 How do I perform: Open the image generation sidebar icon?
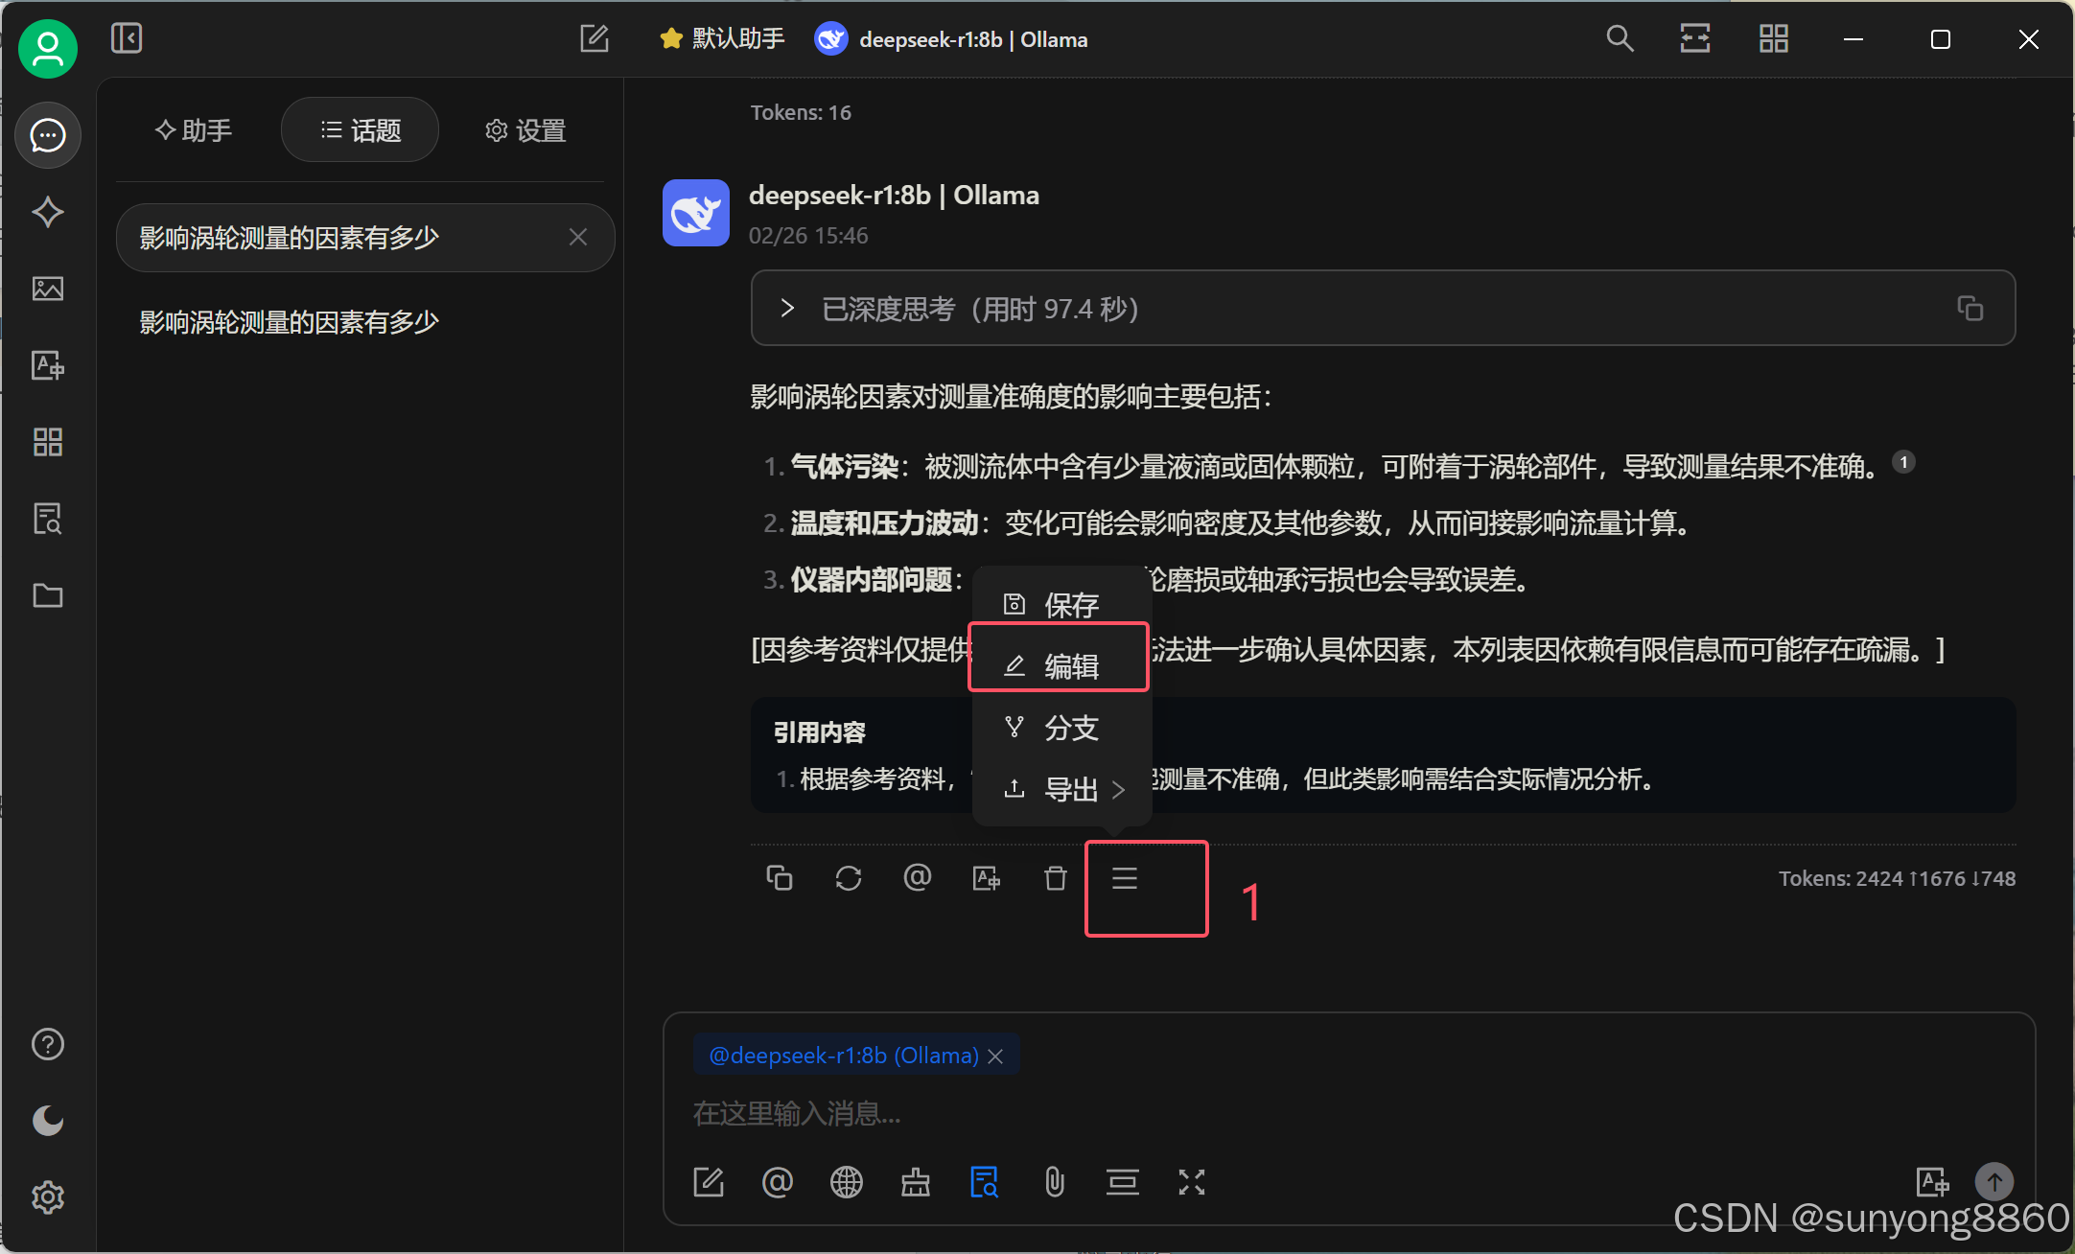[47, 289]
